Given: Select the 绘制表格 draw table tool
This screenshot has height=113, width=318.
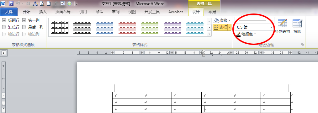Looking at the screenshot, I should click(x=282, y=26).
